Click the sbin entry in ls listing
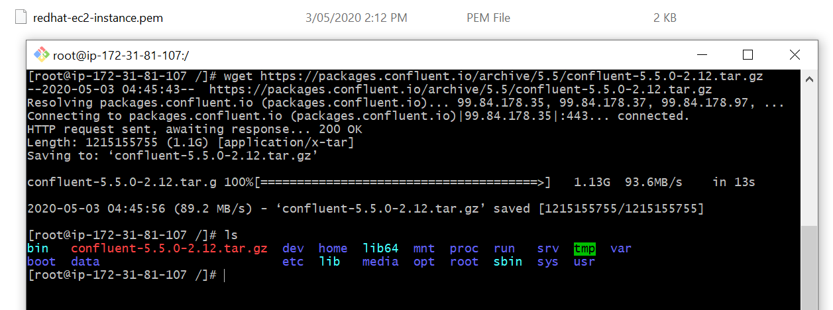833x310 pixels. (x=508, y=262)
